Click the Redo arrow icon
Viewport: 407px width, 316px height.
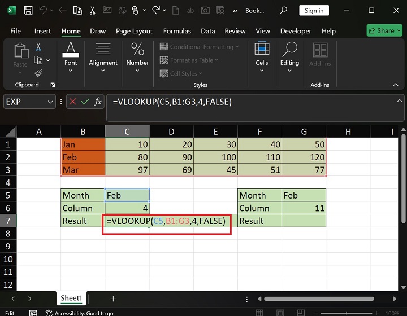click(x=156, y=10)
